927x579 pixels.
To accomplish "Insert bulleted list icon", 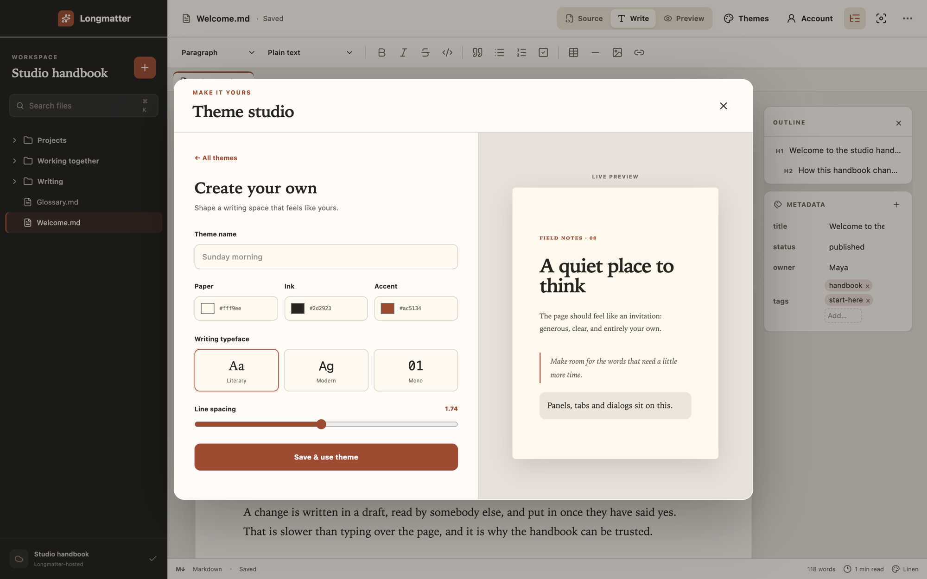I will (x=499, y=52).
